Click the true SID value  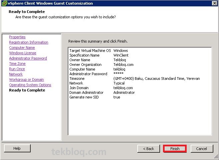pyautogui.click(x=117, y=97)
